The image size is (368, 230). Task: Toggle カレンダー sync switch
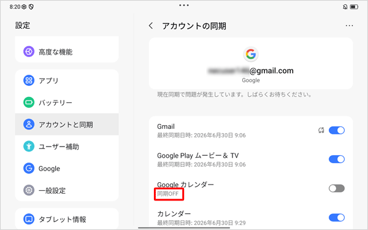point(337,218)
